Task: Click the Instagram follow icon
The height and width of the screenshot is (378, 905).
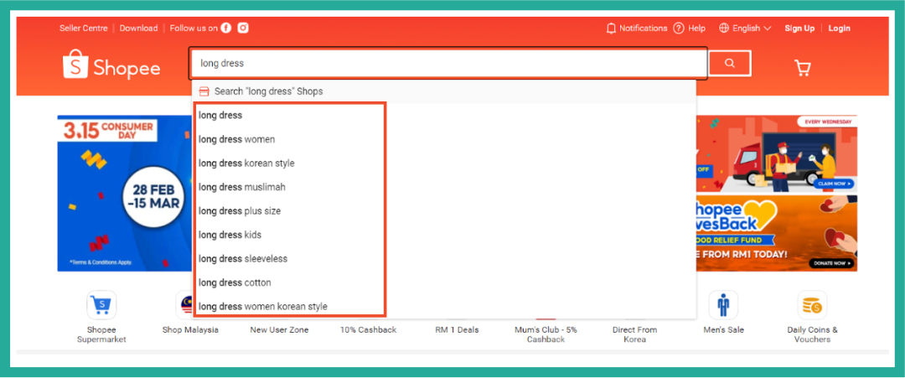Action: coord(243,28)
